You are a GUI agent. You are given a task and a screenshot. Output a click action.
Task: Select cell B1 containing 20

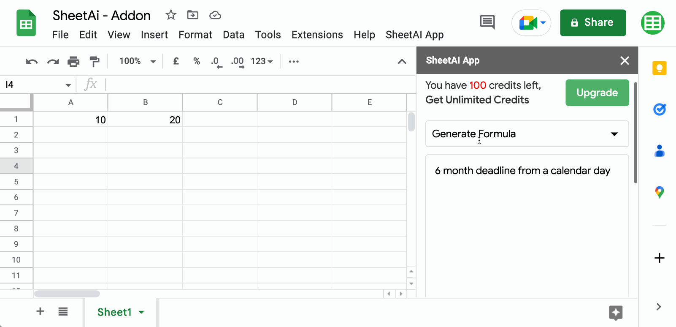click(145, 120)
